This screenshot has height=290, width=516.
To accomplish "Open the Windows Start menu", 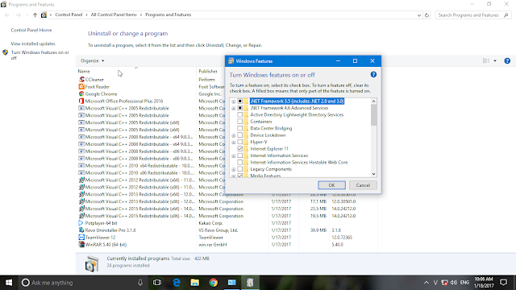I will (9, 283).
